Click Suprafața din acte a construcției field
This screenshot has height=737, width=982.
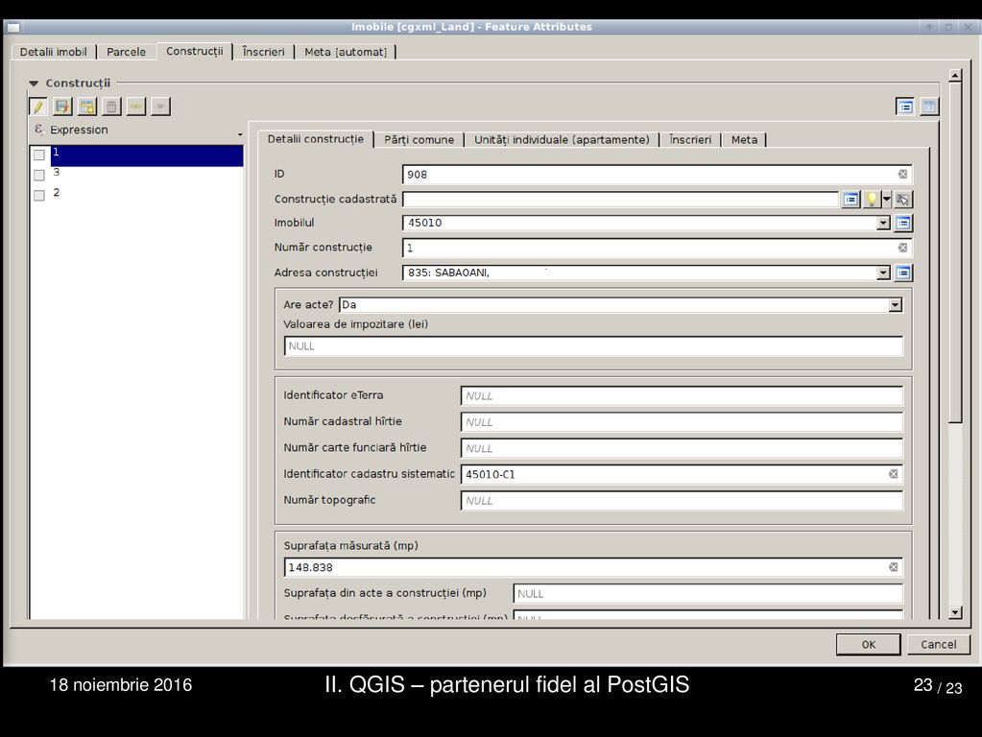707,594
